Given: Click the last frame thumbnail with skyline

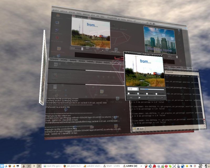Looking at the screenshot, I should (160, 40).
